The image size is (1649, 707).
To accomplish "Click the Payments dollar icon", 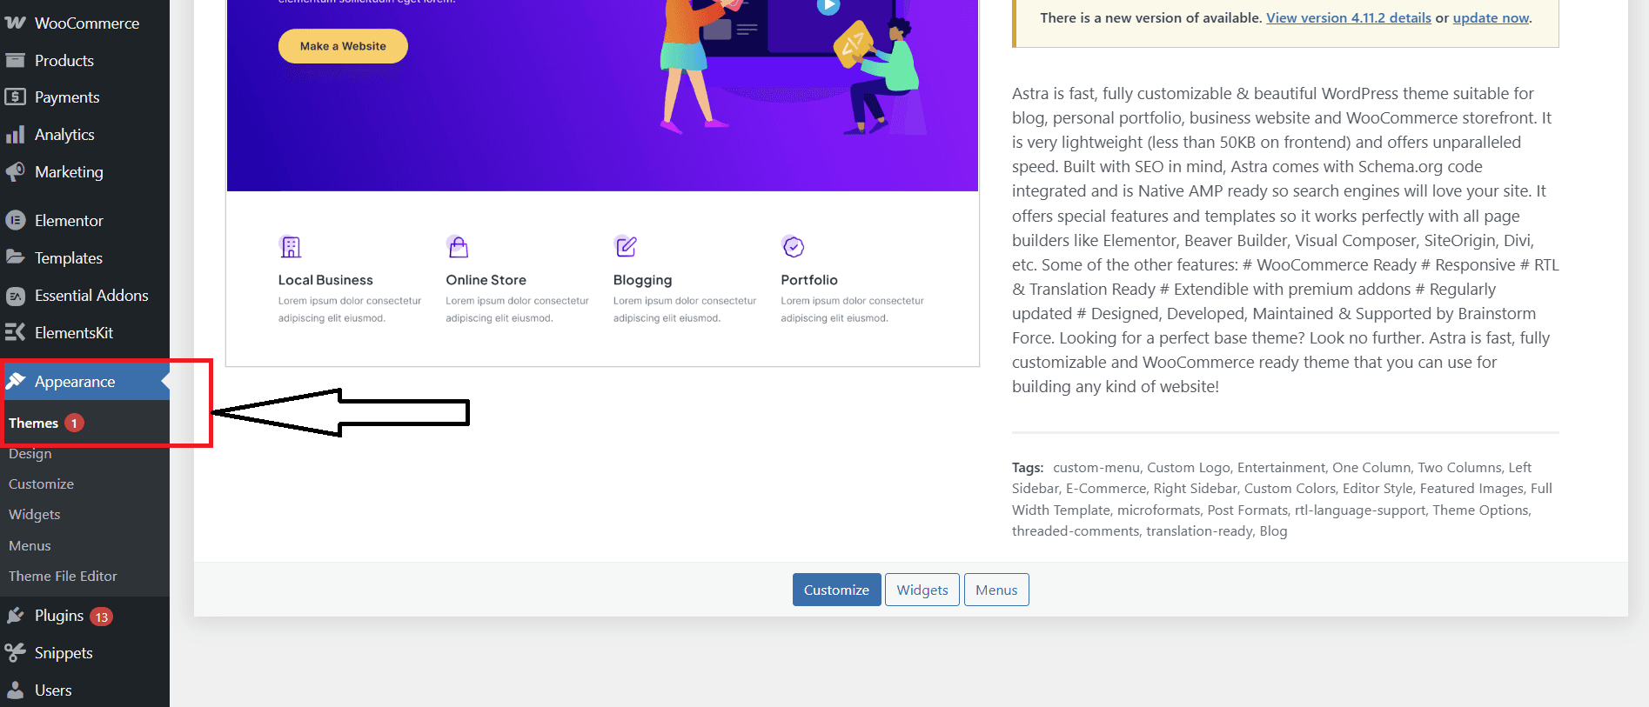I will [16, 97].
